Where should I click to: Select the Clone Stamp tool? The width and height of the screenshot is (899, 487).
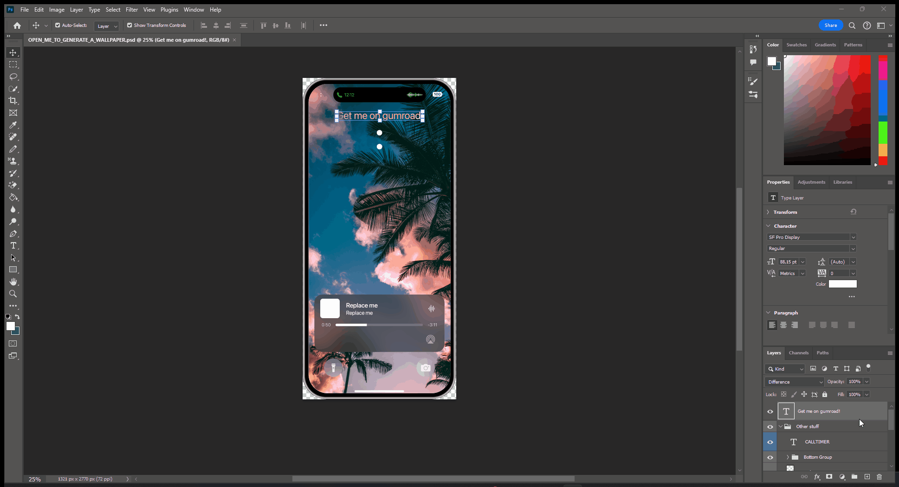[13, 161]
